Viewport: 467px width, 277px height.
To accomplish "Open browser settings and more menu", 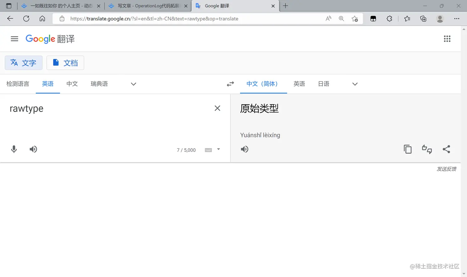I will pos(456,19).
